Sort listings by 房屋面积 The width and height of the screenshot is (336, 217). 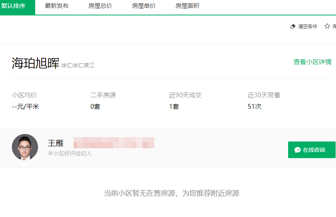pyautogui.click(x=187, y=6)
